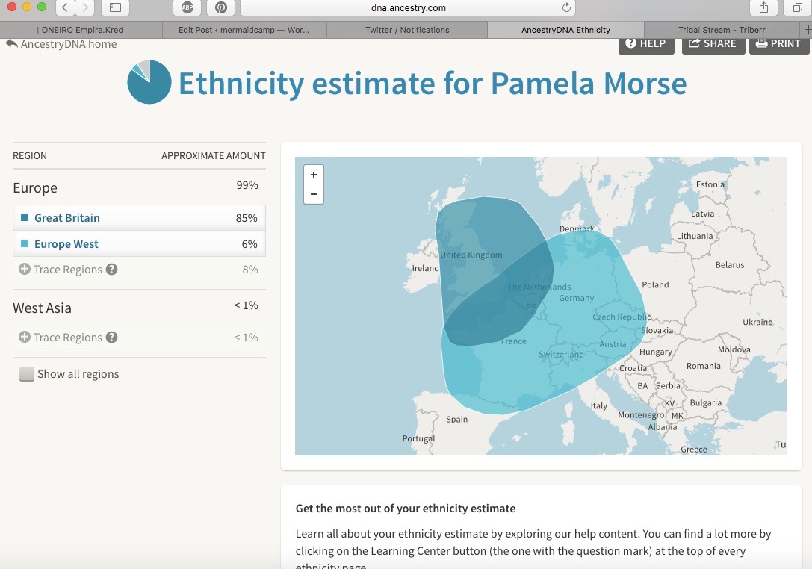
Task: Open the Safari share icon
Action: (x=763, y=7)
